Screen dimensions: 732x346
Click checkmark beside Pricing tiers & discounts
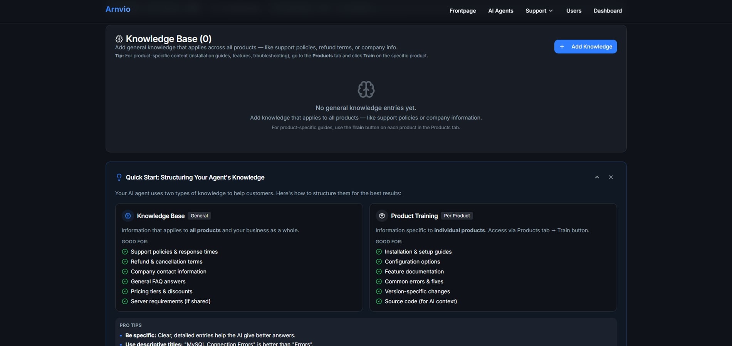tap(125, 292)
